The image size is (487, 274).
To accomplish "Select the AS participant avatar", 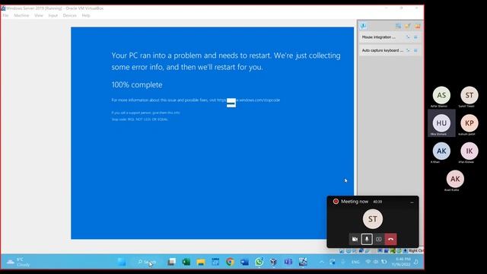I will [441, 95].
